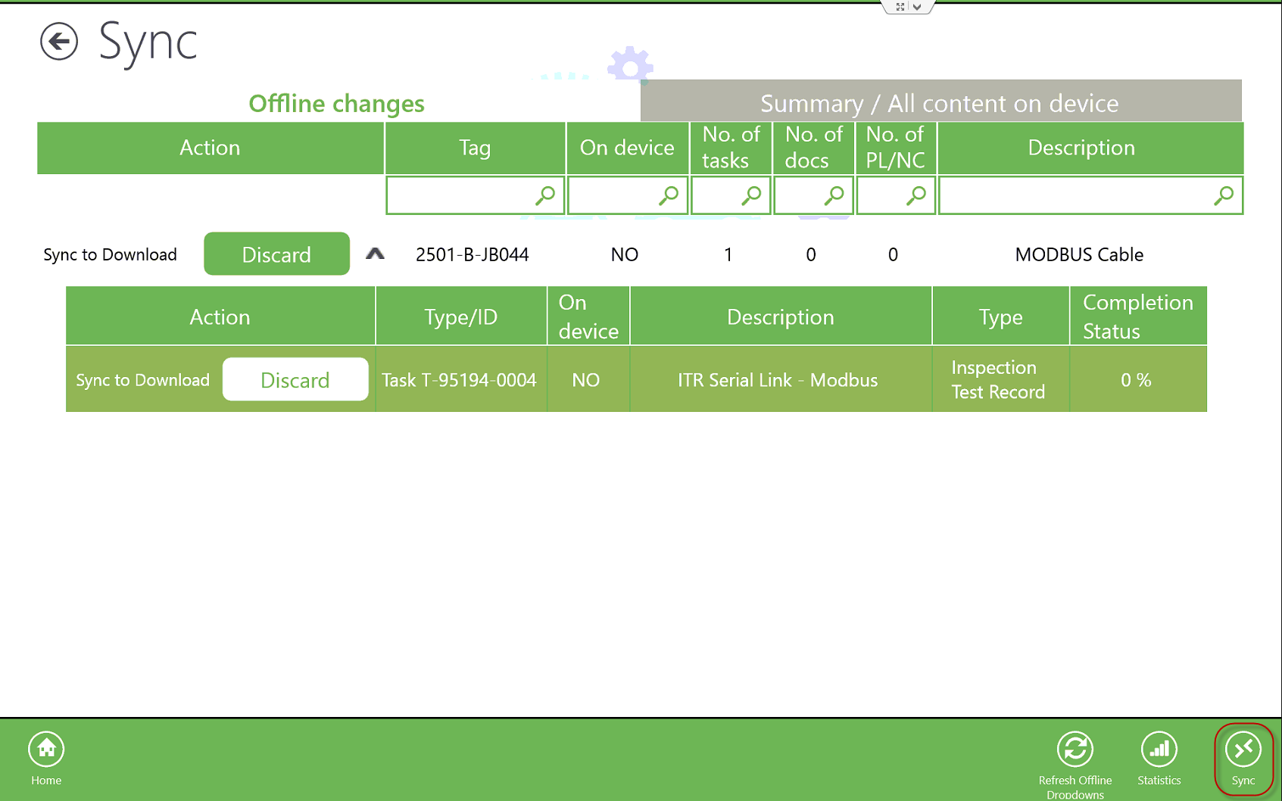Select tag 2501-B-JB044 text
Screen dimensions: 1282x801
pyautogui.click(x=473, y=254)
